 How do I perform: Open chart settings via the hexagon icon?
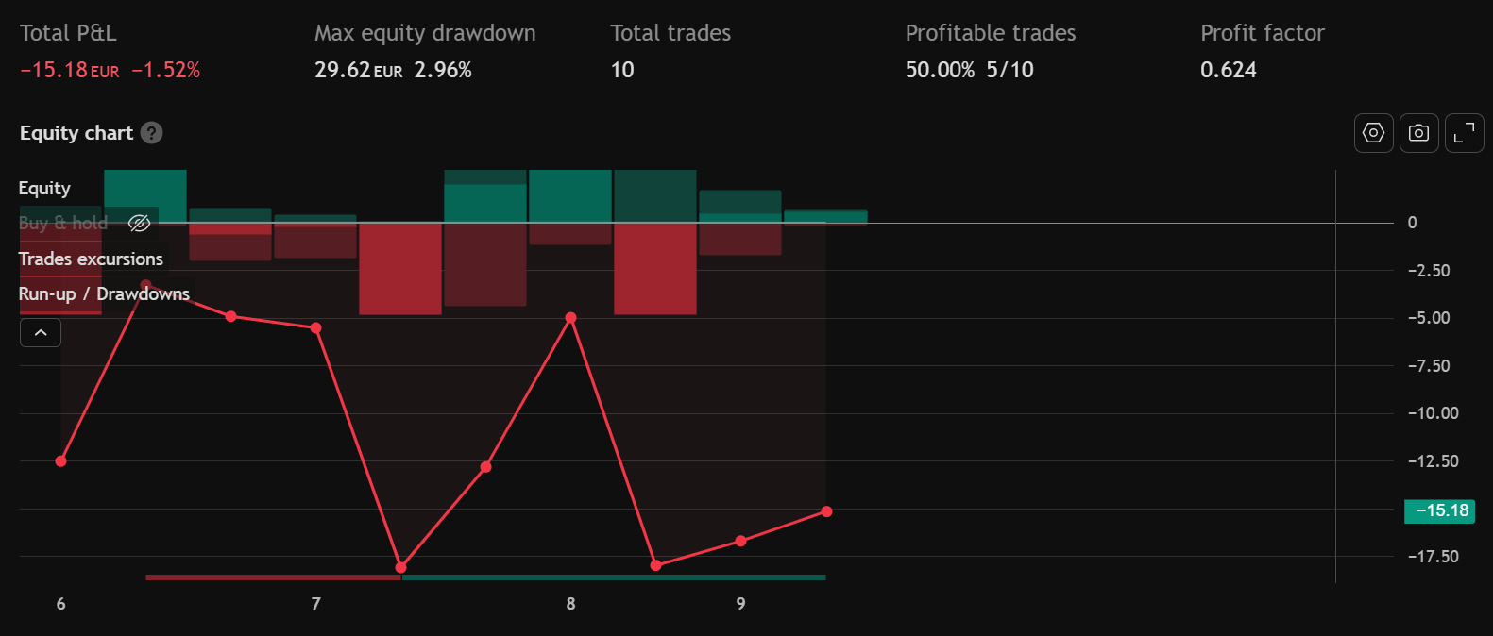tap(1373, 133)
